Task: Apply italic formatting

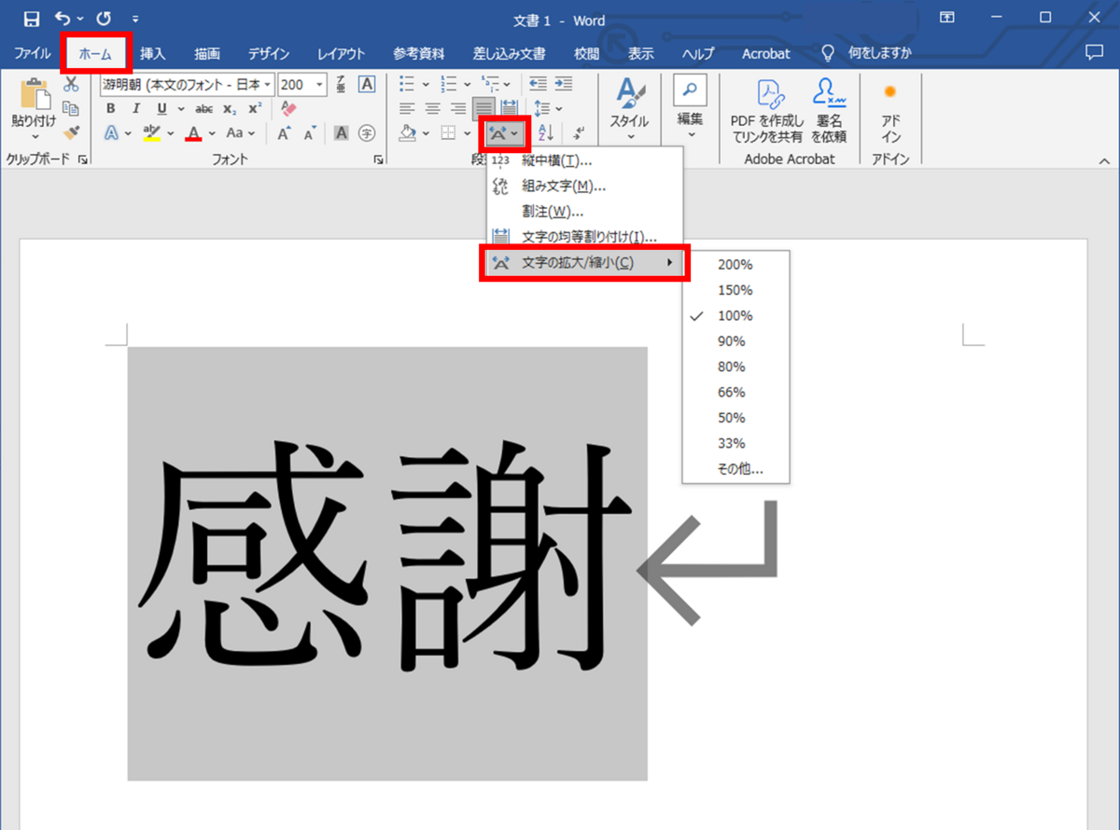Action: coord(135,108)
